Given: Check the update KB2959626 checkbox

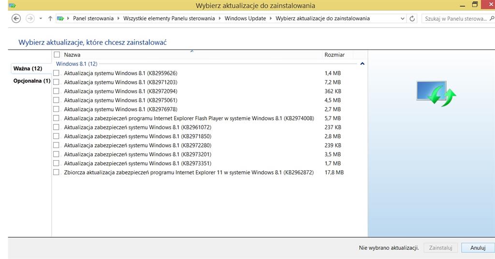Looking at the screenshot, I should click(x=56, y=73).
